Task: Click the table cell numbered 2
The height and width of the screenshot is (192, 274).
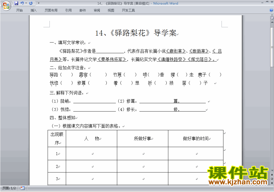Action: pos(57,166)
